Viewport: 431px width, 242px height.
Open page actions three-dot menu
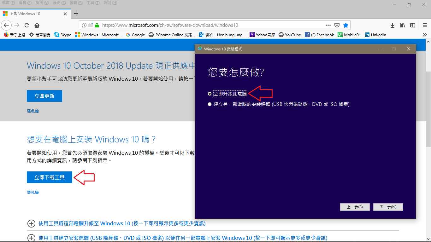click(328, 25)
